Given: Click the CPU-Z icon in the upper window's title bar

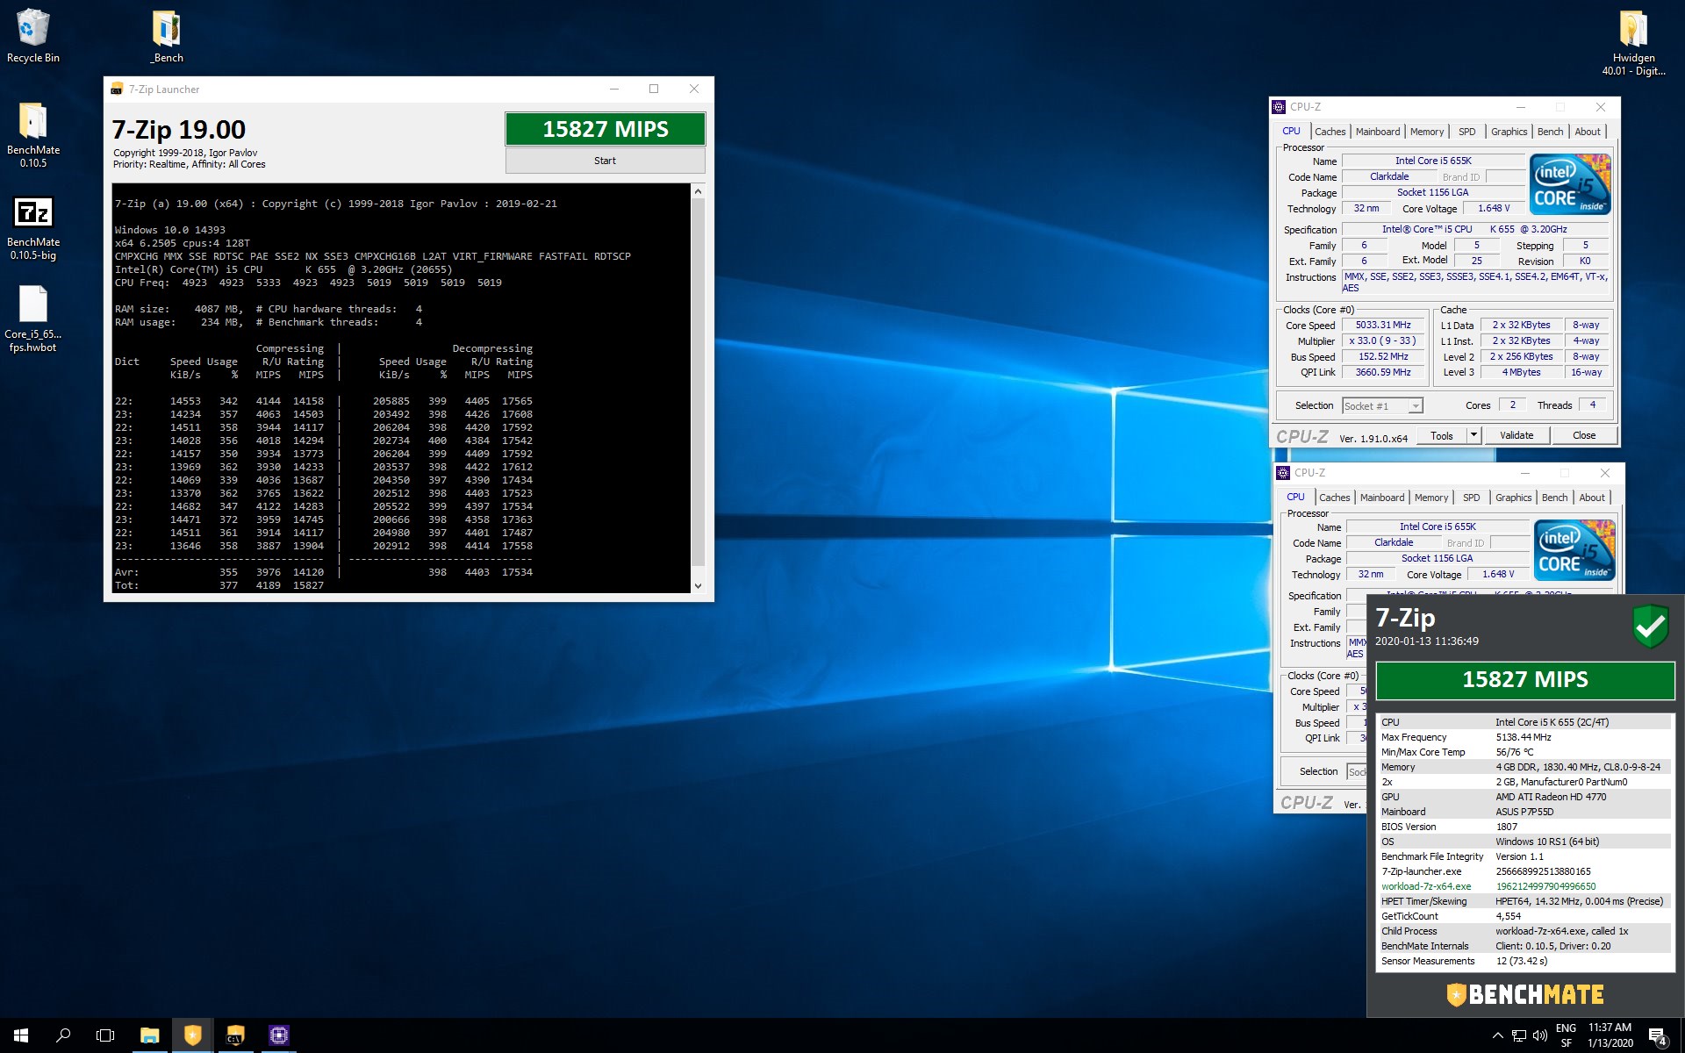Looking at the screenshot, I should (x=1279, y=107).
